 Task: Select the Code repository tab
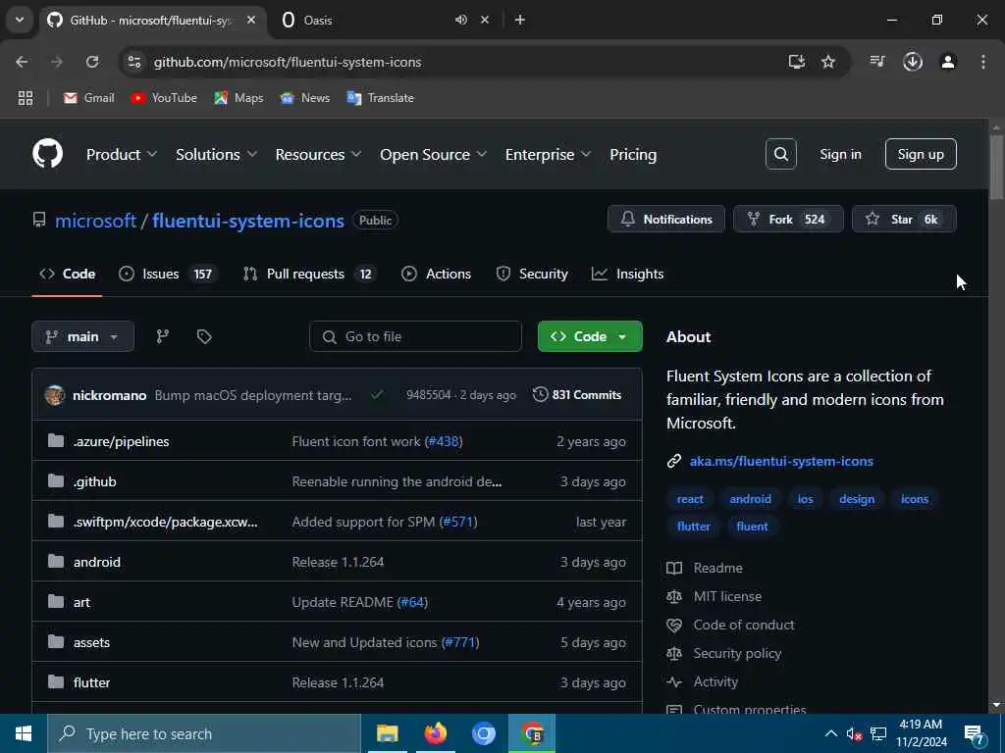pos(68,275)
